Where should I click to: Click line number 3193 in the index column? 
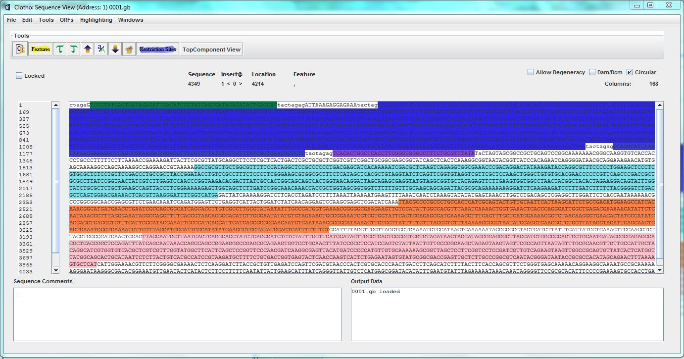point(25,237)
